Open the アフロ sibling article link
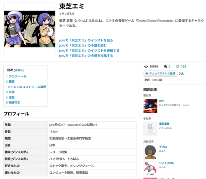The width and height of the screenshot is (206, 179). 163,147
